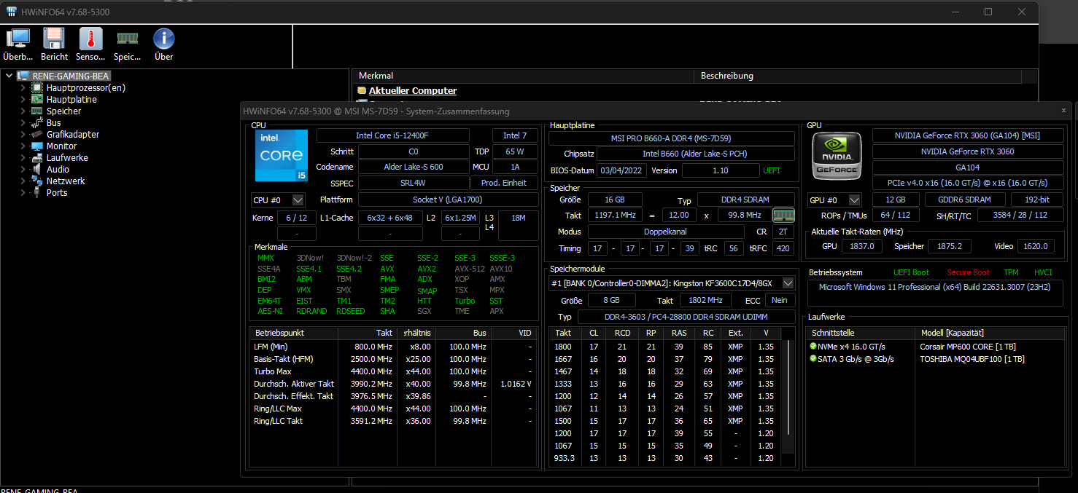This screenshot has width=1078, height=493.
Task: Click the Schnittstelle column header
Action: (861, 333)
